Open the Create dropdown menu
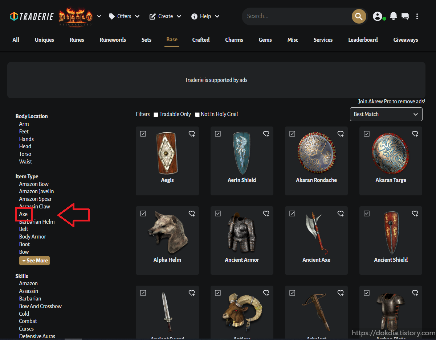 [x=165, y=16]
